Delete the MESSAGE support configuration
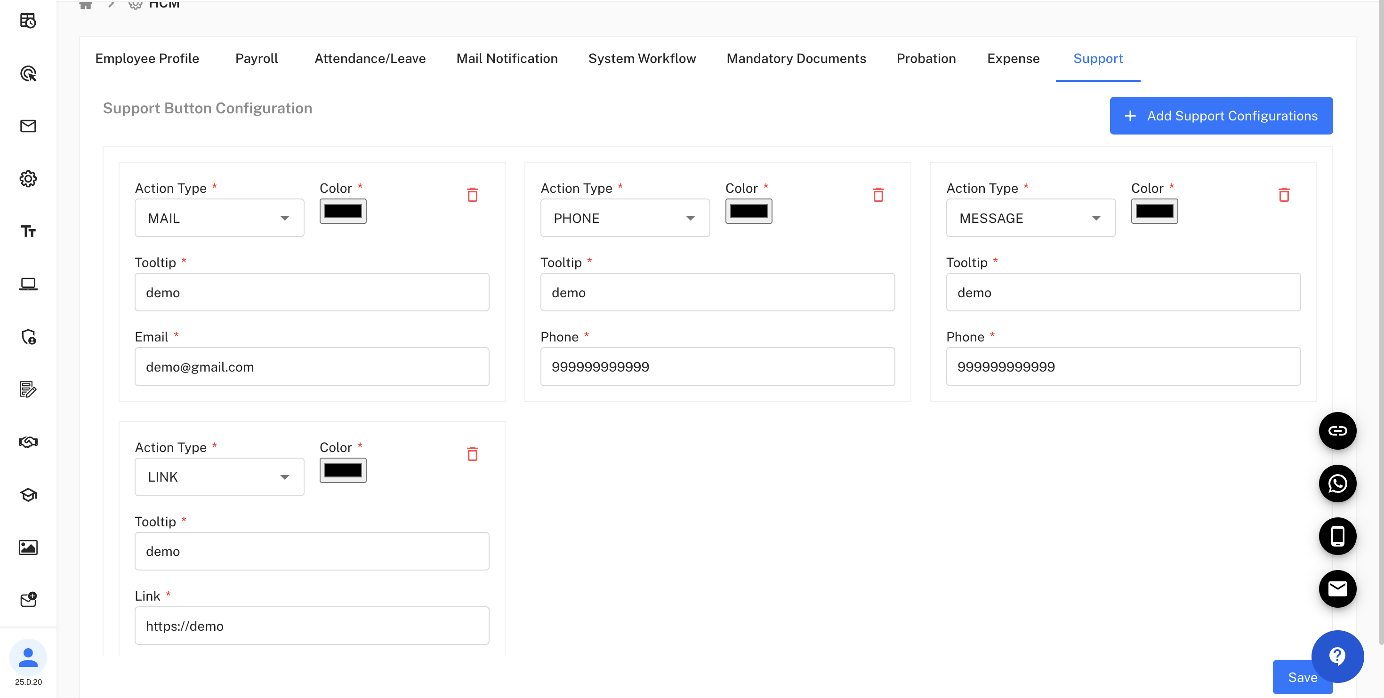The height and width of the screenshot is (698, 1384). (1284, 194)
